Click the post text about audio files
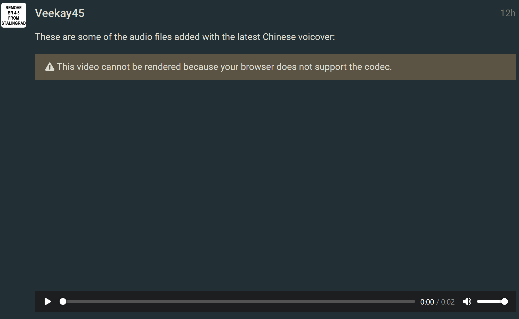This screenshot has width=519, height=319. (185, 37)
